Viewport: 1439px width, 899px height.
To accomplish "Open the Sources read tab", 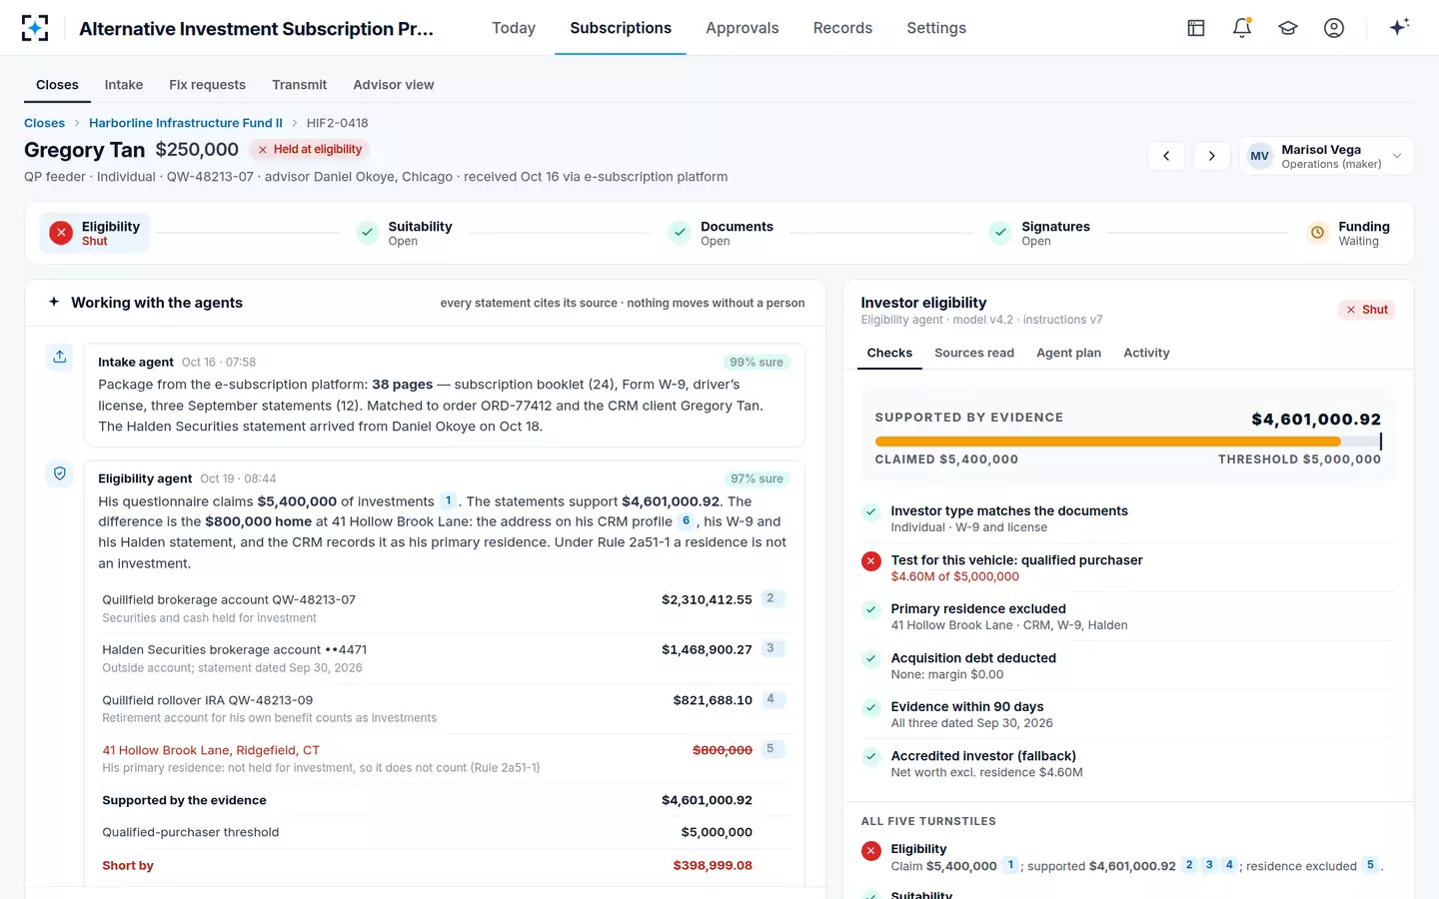I will point(974,353).
